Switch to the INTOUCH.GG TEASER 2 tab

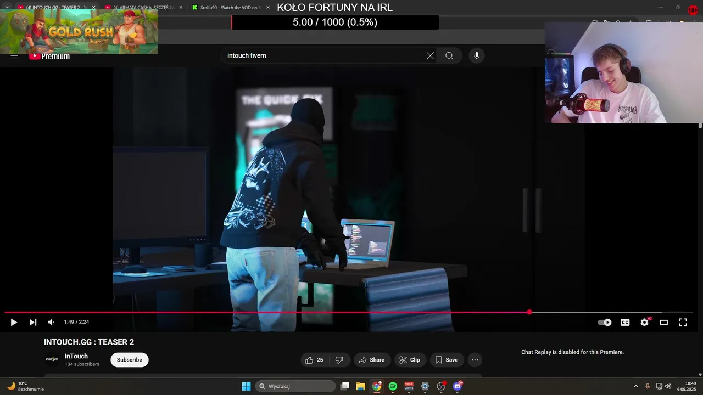click(55, 8)
